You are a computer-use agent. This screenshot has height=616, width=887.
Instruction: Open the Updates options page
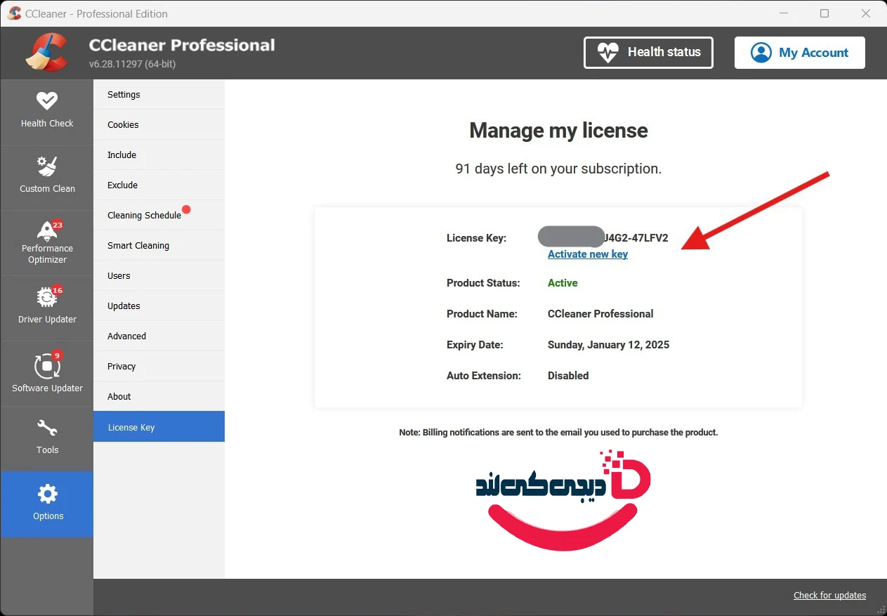point(159,306)
